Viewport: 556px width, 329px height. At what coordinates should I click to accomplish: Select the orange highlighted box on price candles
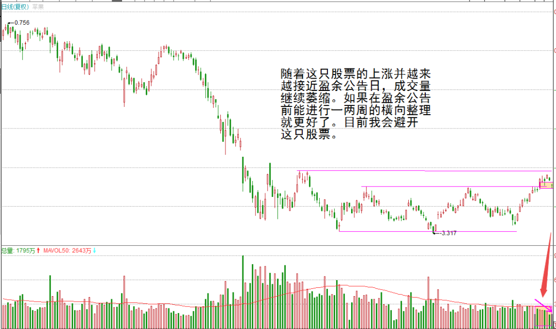point(546,185)
